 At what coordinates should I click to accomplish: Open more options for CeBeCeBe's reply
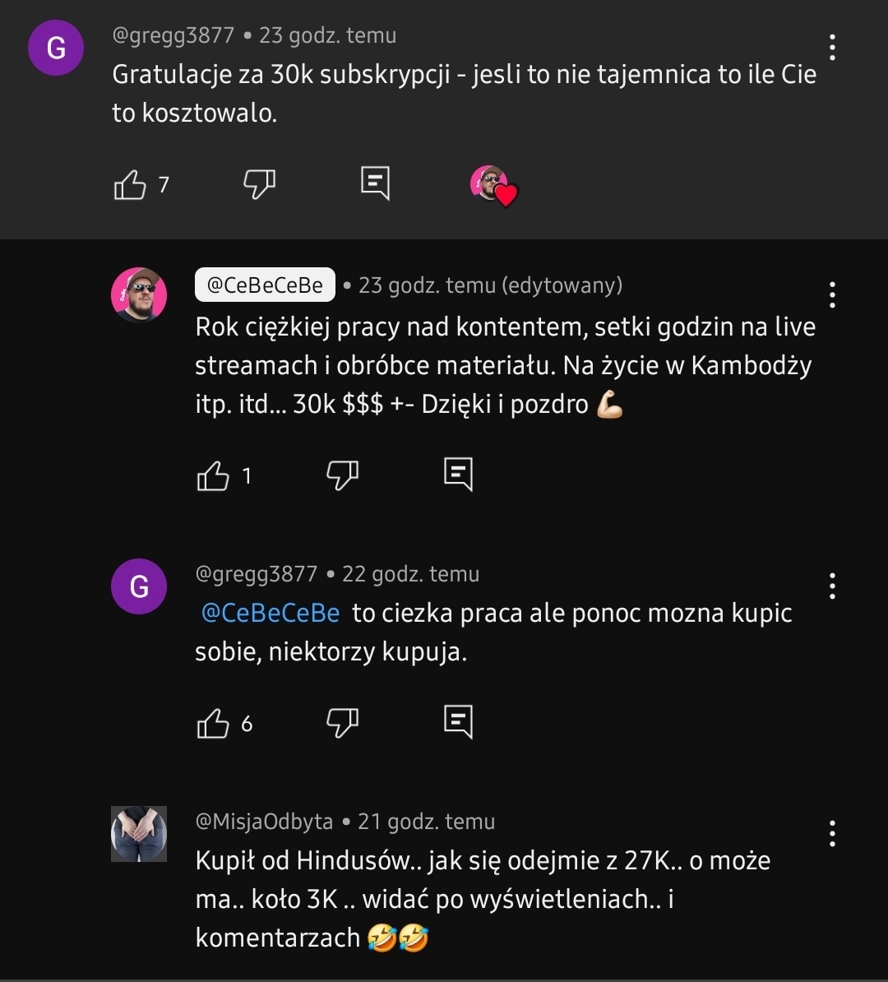pos(832,294)
